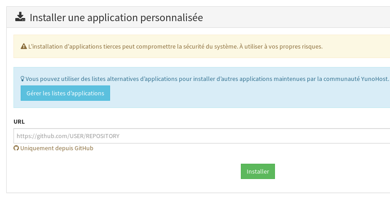Click the GitHub octocat icon

(16, 148)
